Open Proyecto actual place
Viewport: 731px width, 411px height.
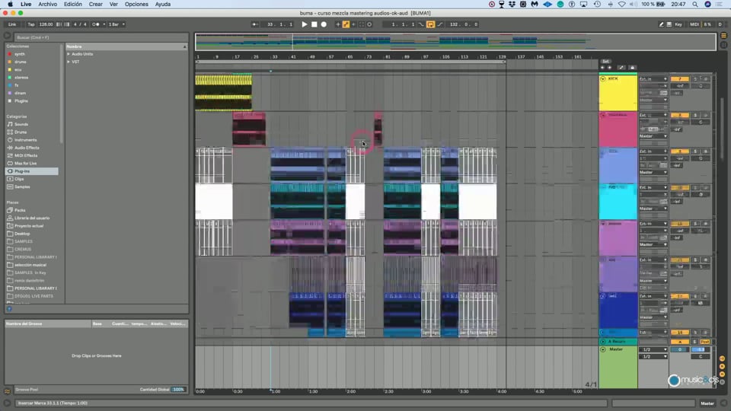tap(29, 226)
